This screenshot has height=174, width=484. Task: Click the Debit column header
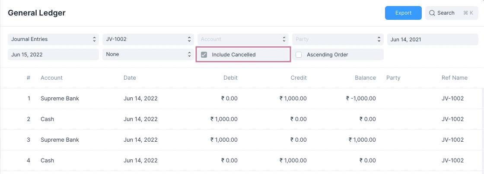230,78
